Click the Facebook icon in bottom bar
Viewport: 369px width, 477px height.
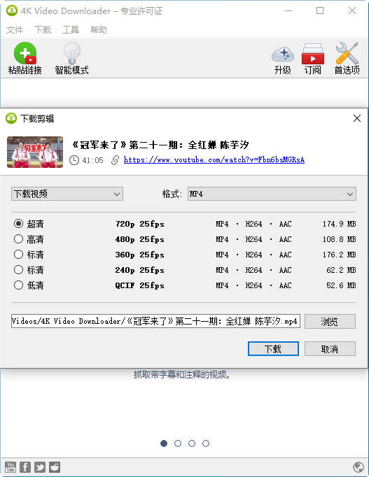click(x=25, y=467)
